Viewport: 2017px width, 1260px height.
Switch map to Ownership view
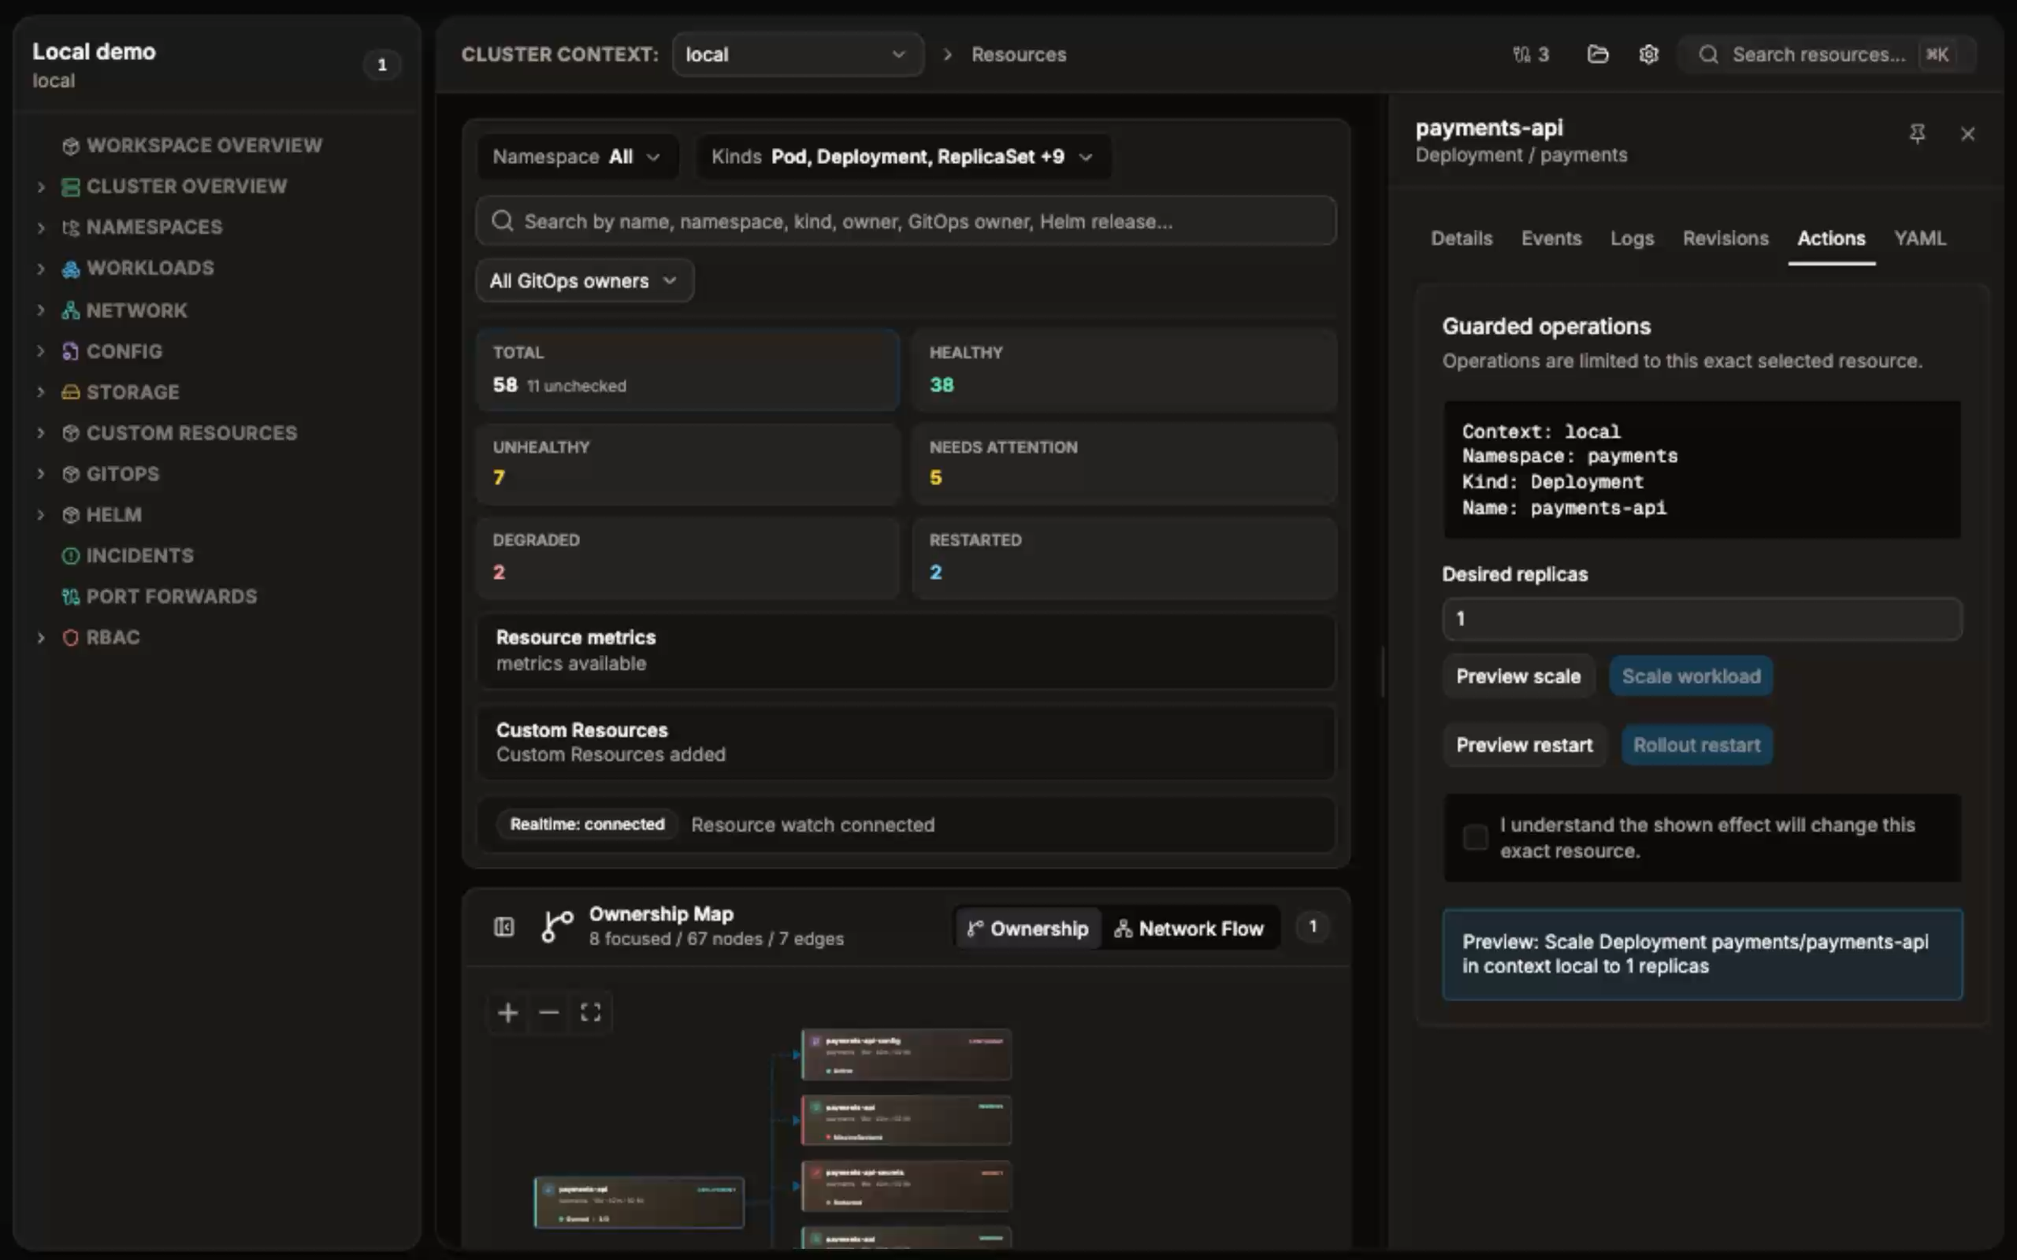click(1027, 928)
